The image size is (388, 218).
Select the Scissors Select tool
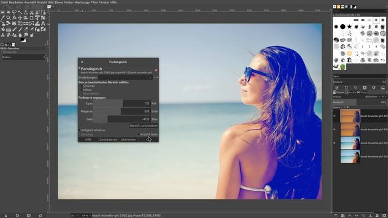click(32, 12)
